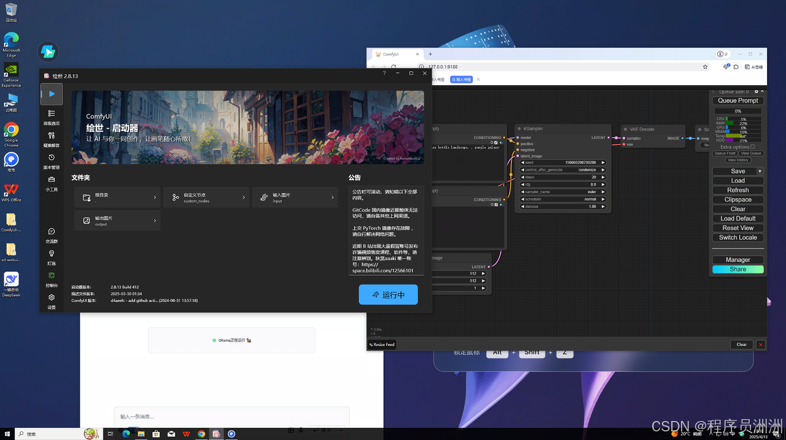The image size is (786, 440).
Task: Click the blue 导入书签 bookmarks bar item
Action: pyautogui.click(x=461, y=79)
